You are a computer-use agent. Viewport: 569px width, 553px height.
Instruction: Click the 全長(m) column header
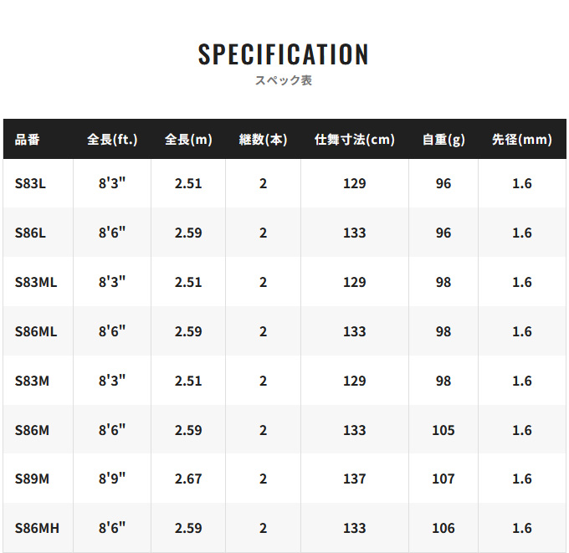(188, 140)
